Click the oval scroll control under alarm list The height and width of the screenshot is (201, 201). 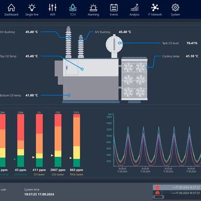click(158, 197)
